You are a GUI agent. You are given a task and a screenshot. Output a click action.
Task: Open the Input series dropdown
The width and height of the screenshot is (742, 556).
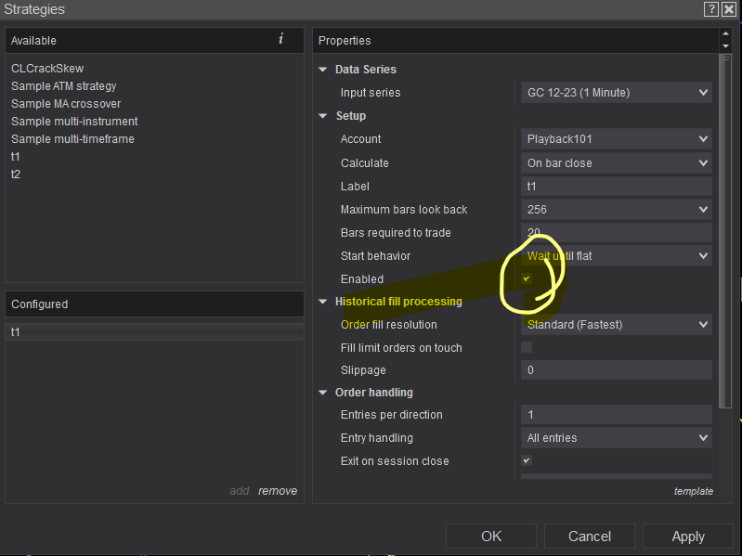(616, 93)
